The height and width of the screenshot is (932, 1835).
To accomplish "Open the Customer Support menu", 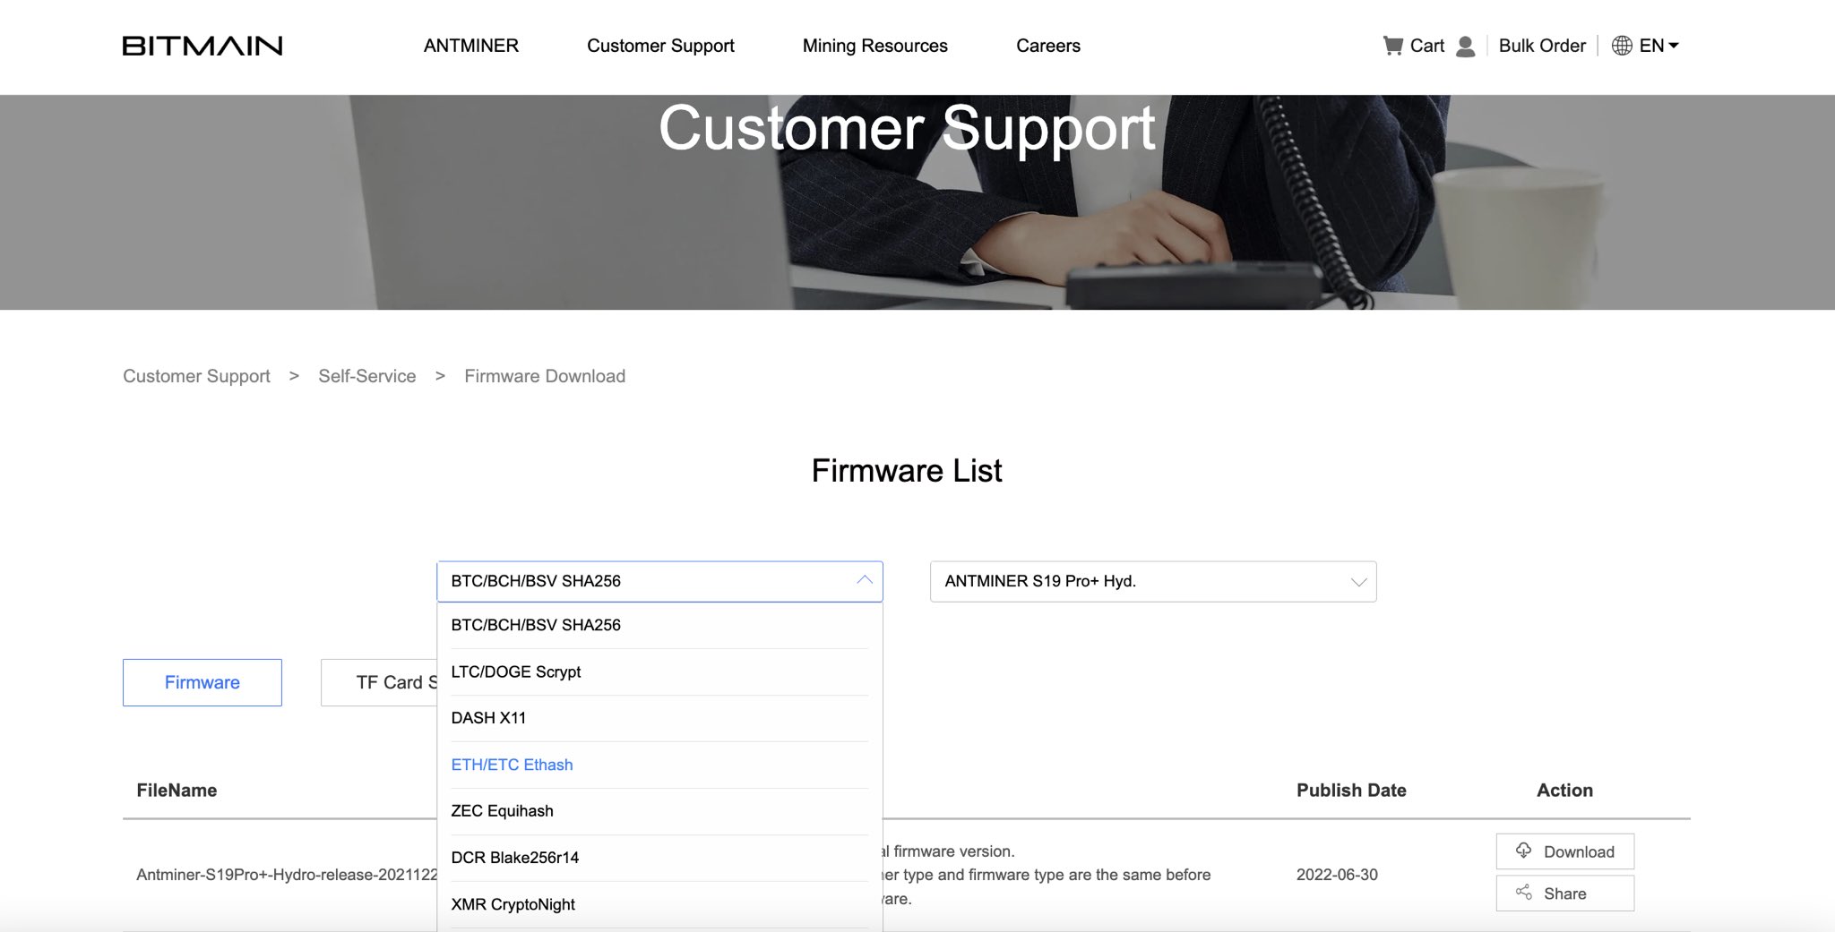I will point(660,46).
